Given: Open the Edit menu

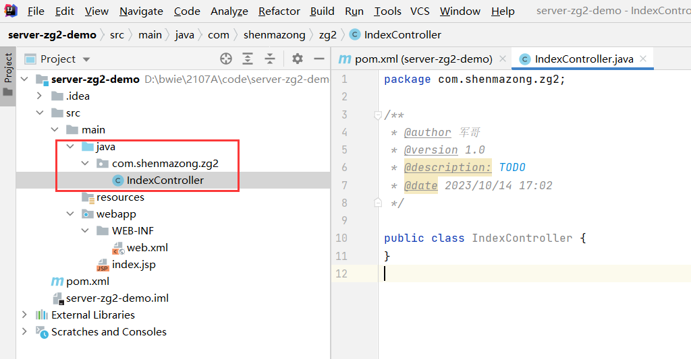Looking at the screenshot, I should [65, 11].
